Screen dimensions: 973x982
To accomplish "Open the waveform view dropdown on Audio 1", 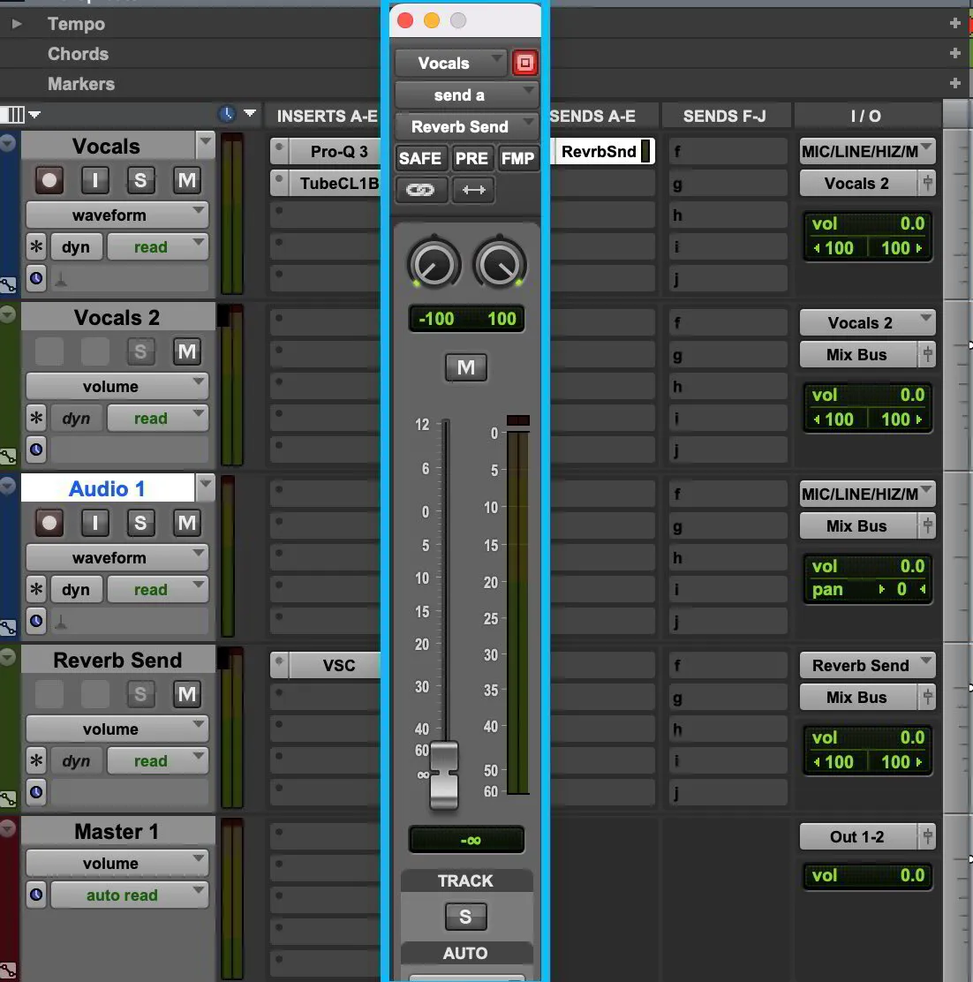I will (116, 557).
